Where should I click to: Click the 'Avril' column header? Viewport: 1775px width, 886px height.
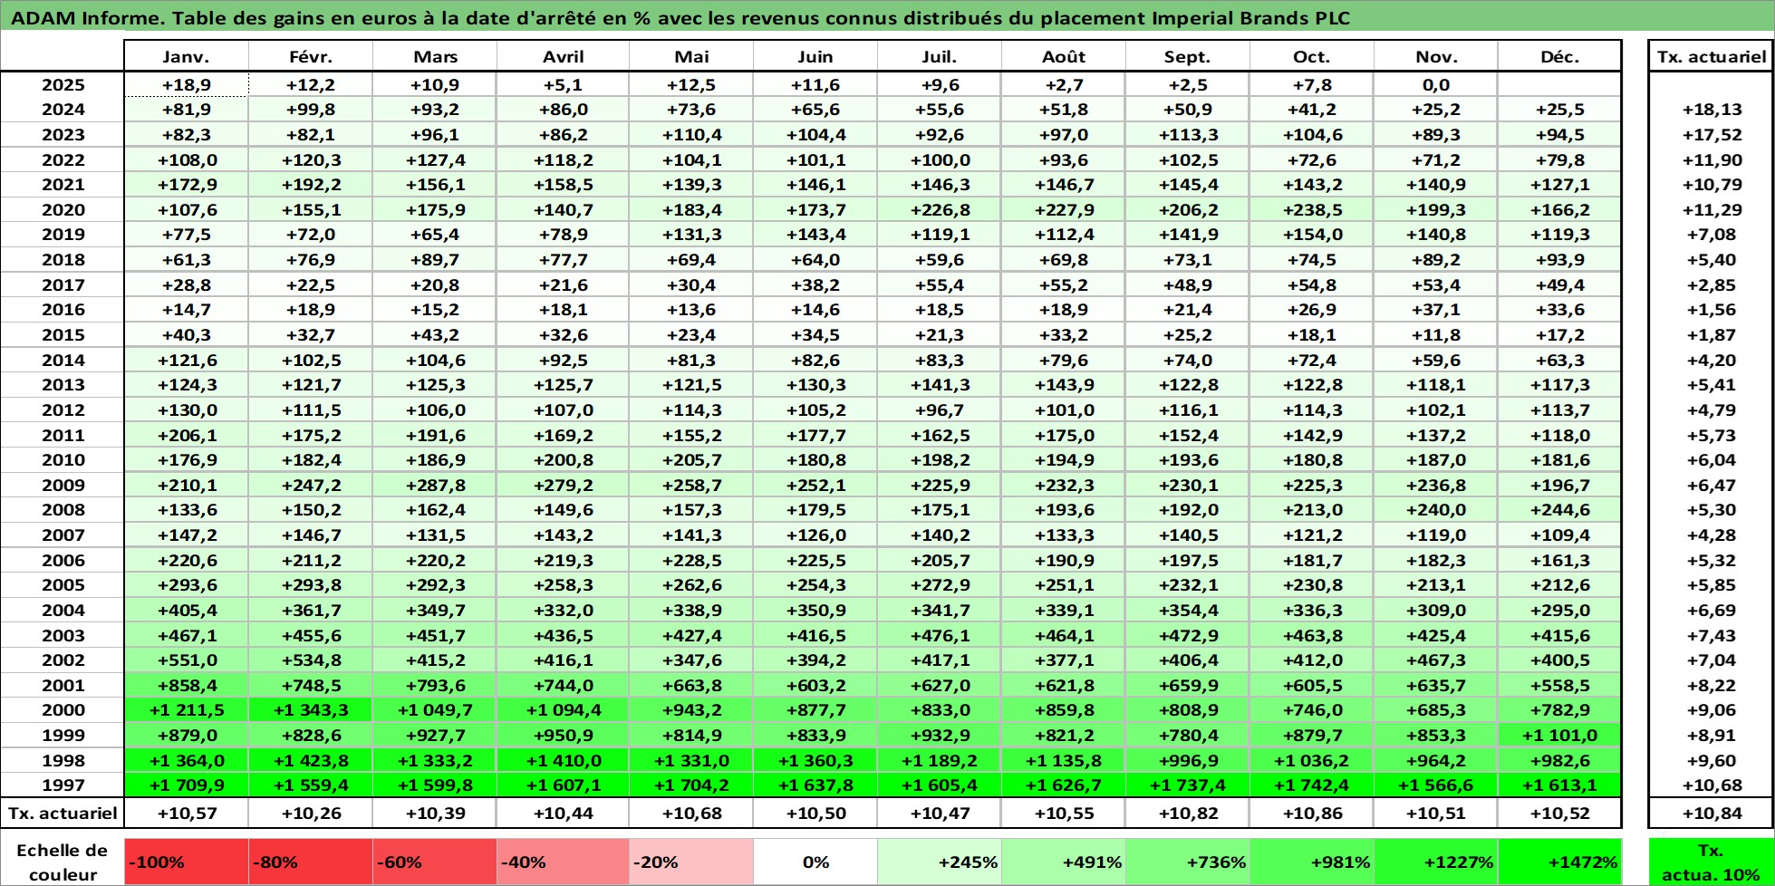click(x=563, y=56)
